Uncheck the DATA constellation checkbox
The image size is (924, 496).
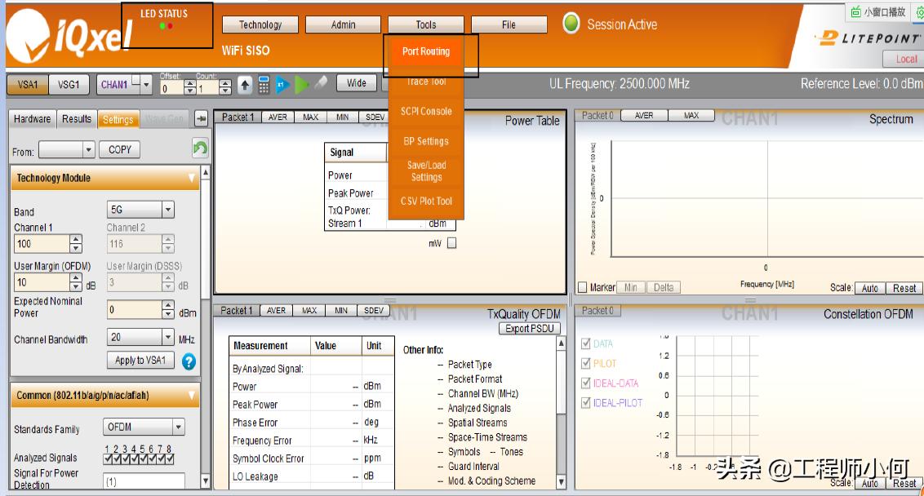(586, 343)
